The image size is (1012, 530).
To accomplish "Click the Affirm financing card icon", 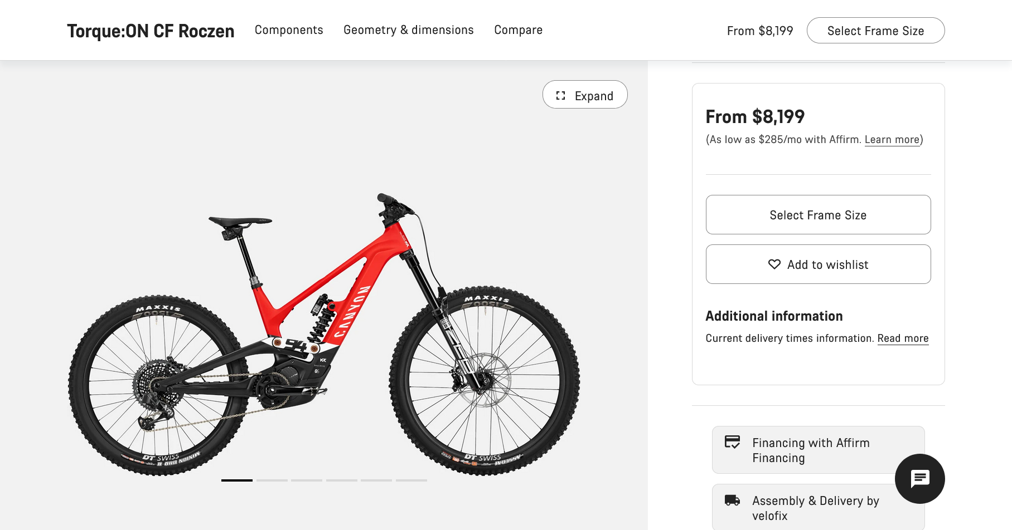I will 732,442.
